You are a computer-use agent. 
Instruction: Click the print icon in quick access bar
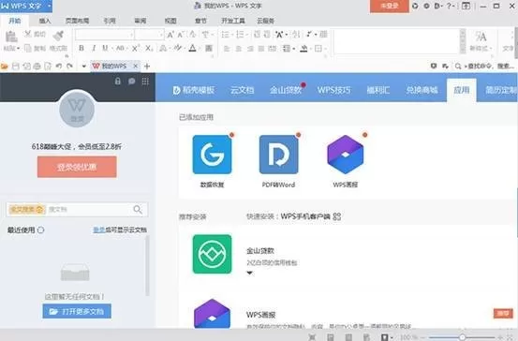(37, 67)
